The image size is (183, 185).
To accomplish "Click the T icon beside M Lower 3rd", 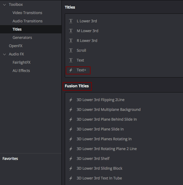I will click(x=71, y=31).
